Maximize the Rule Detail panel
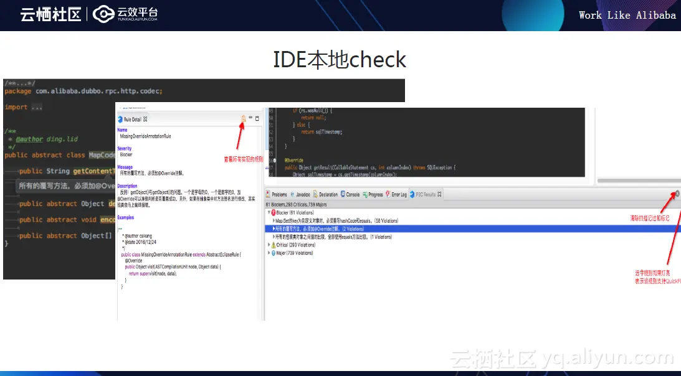 tap(257, 118)
